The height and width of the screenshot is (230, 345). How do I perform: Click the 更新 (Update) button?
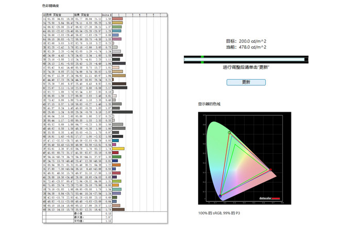coord(246,82)
